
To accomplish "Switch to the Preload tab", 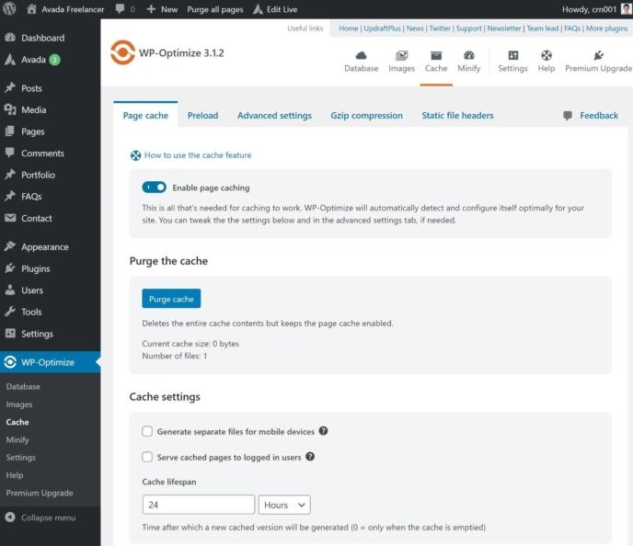I will [x=202, y=115].
